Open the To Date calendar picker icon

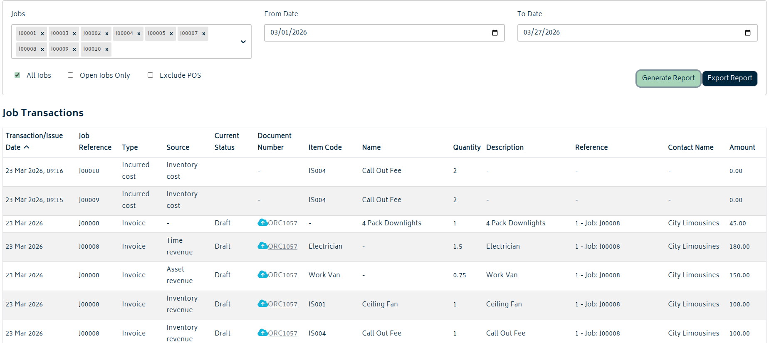tap(747, 33)
